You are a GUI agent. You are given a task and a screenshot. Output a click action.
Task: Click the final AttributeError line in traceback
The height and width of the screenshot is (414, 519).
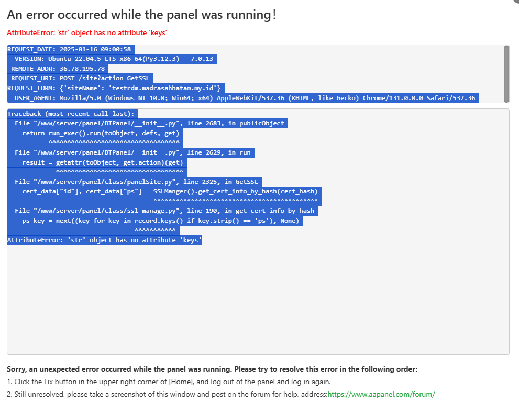coord(104,240)
